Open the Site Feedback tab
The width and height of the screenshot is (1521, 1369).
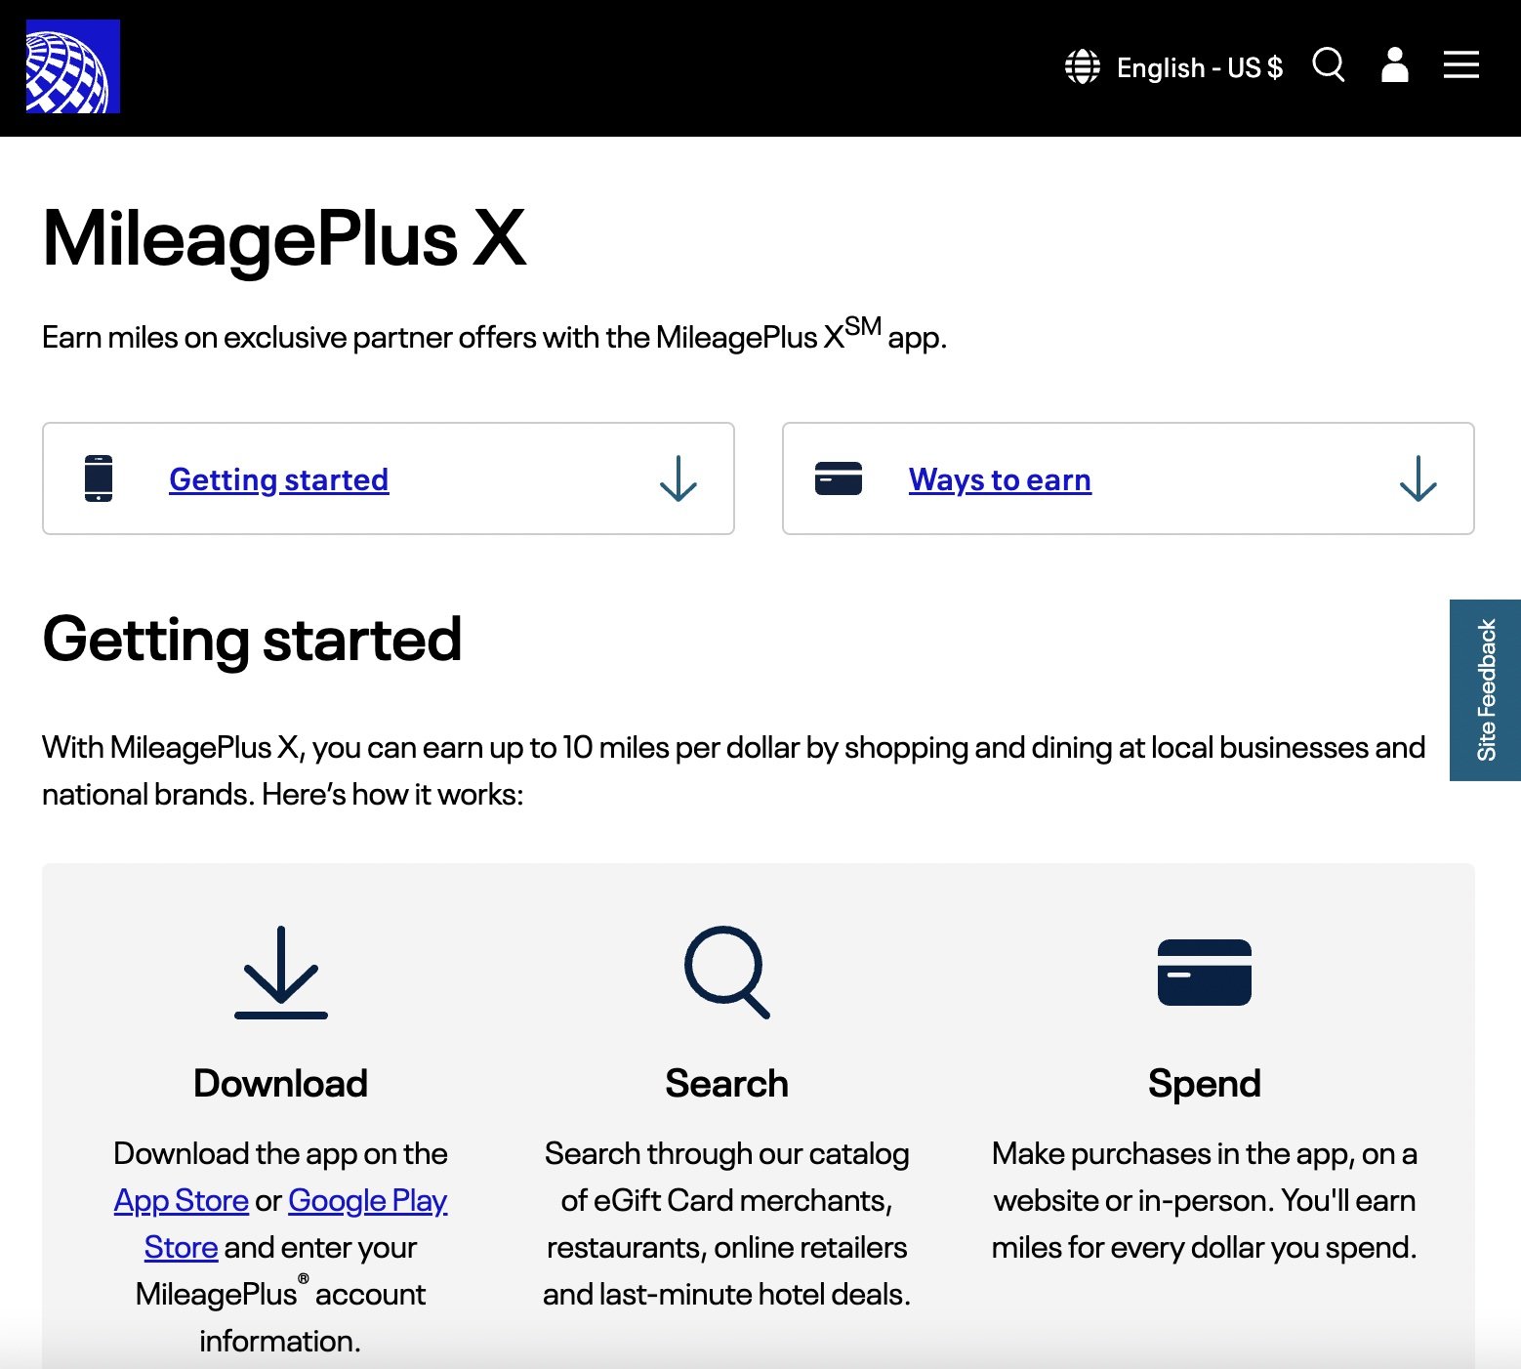1486,690
